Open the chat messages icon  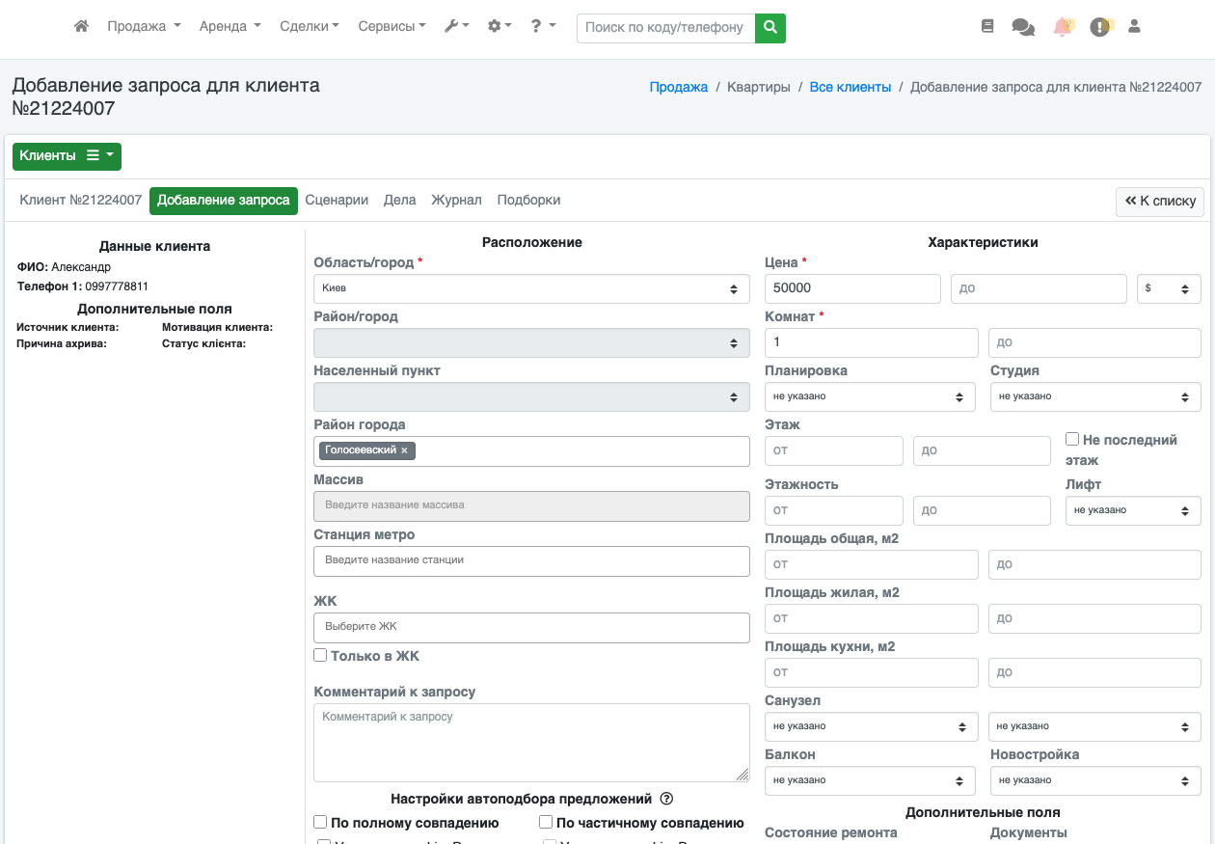point(1022,27)
